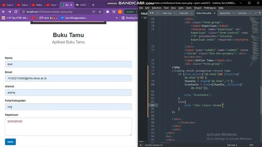Click the Kota/Kabupaten input field
Image resolution: width=262 pixels, height=147 pixels.
(x=68, y=107)
